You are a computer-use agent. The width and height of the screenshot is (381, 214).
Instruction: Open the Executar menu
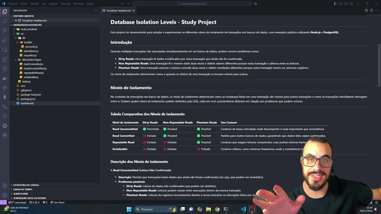tap(65, 4)
